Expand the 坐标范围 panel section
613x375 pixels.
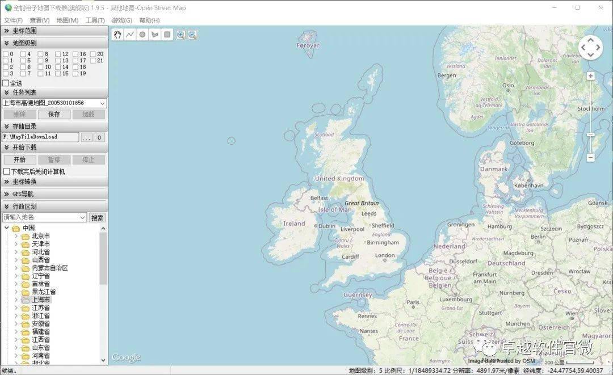(54, 31)
